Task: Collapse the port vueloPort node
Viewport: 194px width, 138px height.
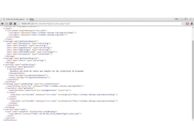Action: [x=6, y=112]
